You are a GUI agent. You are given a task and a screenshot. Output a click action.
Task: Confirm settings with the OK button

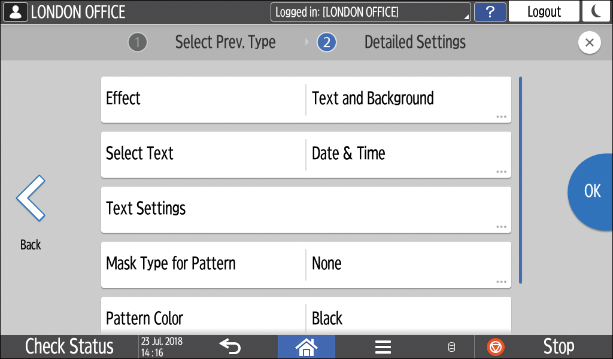click(x=591, y=190)
